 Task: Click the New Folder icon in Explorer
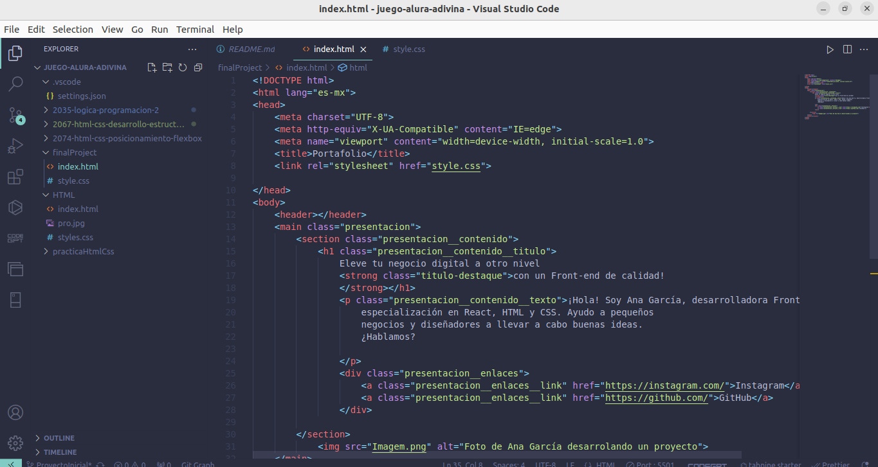click(167, 67)
